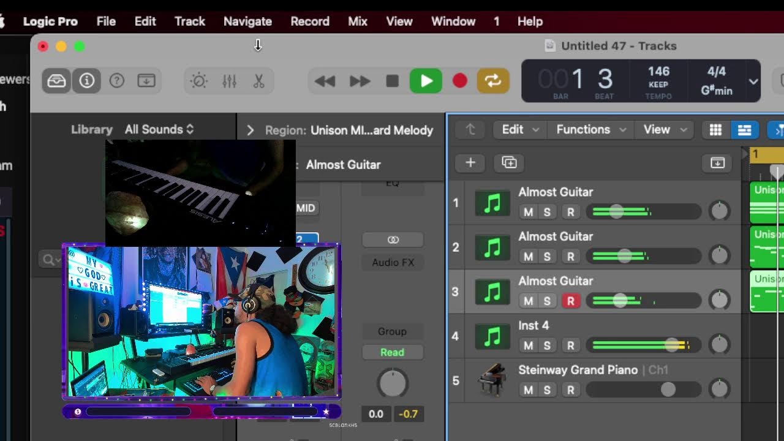
Task: Click the 0.0 volume value field
Action: click(376, 414)
